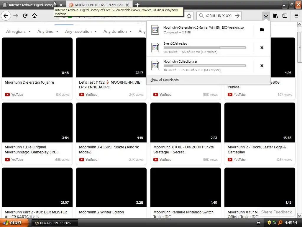Image resolution: width=302 pixels, height=227 pixels.
Task: Open All regions filter dropdown
Action: (x=18, y=31)
